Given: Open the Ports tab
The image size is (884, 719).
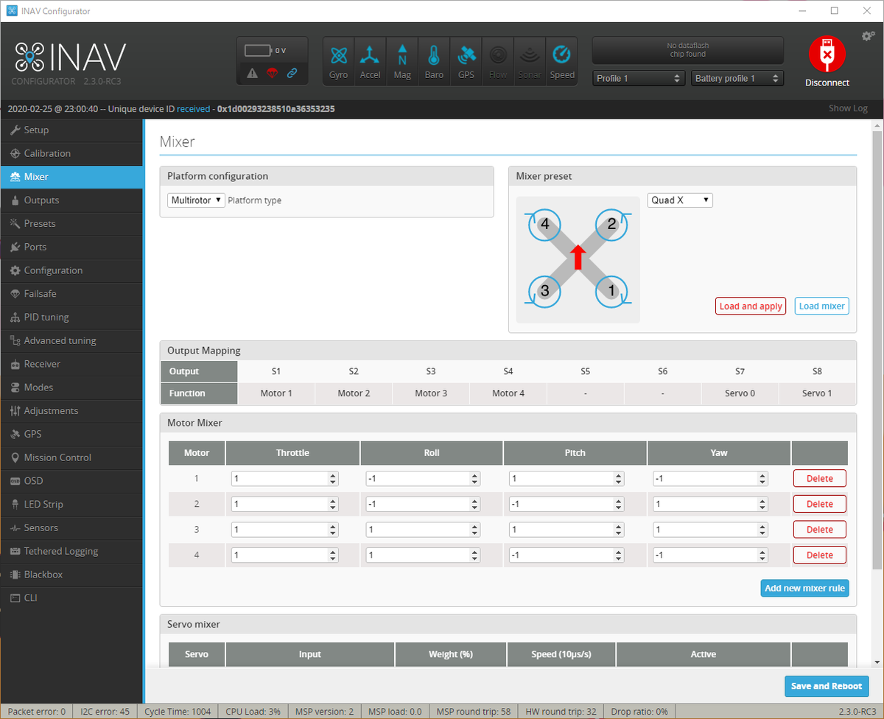Looking at the screenshot, I should point(71,247).
